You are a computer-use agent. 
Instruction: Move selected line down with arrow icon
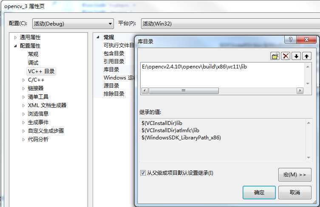tap(296, 56)
